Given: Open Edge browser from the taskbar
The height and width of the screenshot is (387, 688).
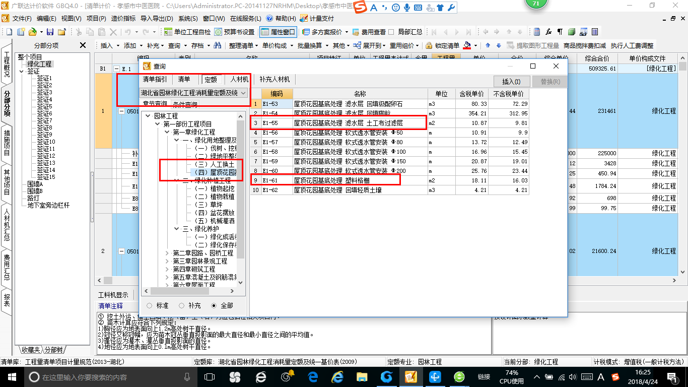Looking at the screenshot, I should pyautogui.click(x=313, y=376).
